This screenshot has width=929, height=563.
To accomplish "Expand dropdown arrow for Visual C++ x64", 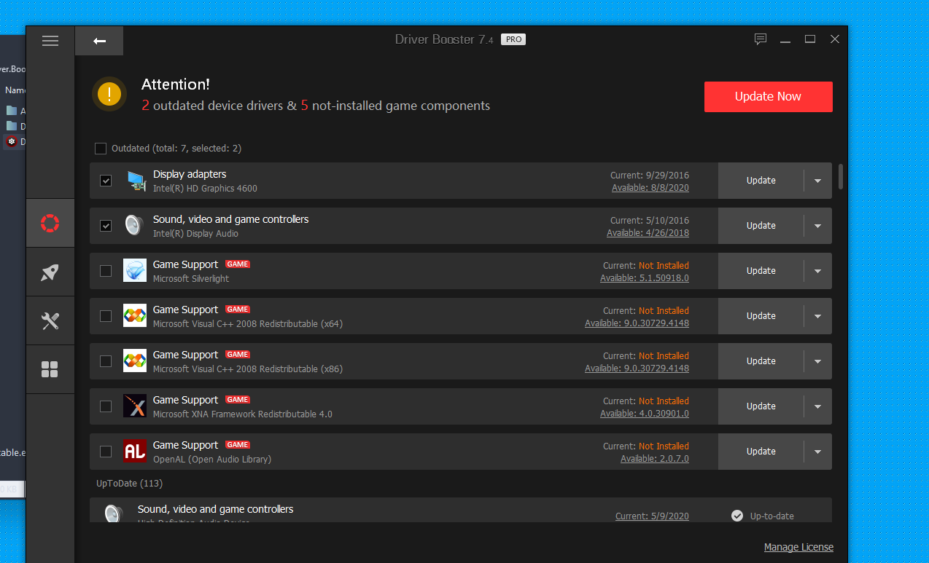I will pyautogui.click(x=817, y=316).
